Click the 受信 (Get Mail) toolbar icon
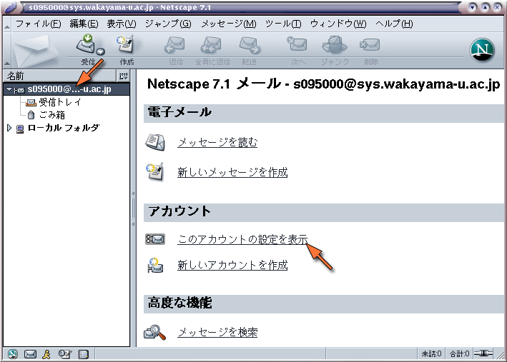This screenshot has height=362, width=507. click(x=85, y=44)
